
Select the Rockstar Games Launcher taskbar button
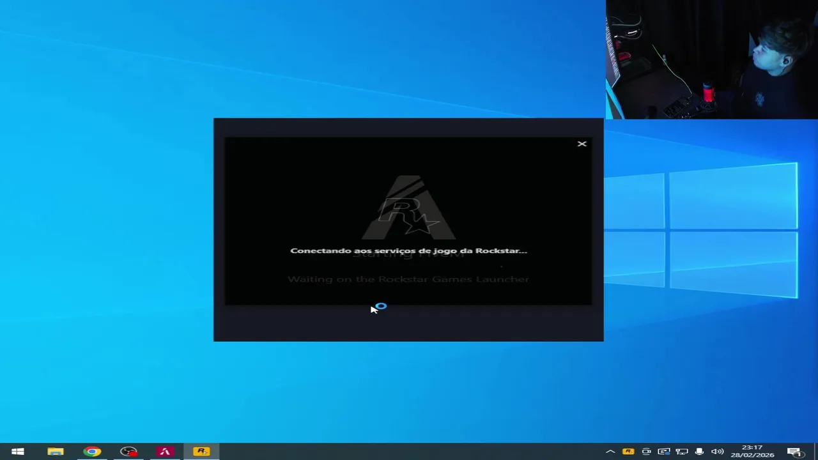[201, 452]
